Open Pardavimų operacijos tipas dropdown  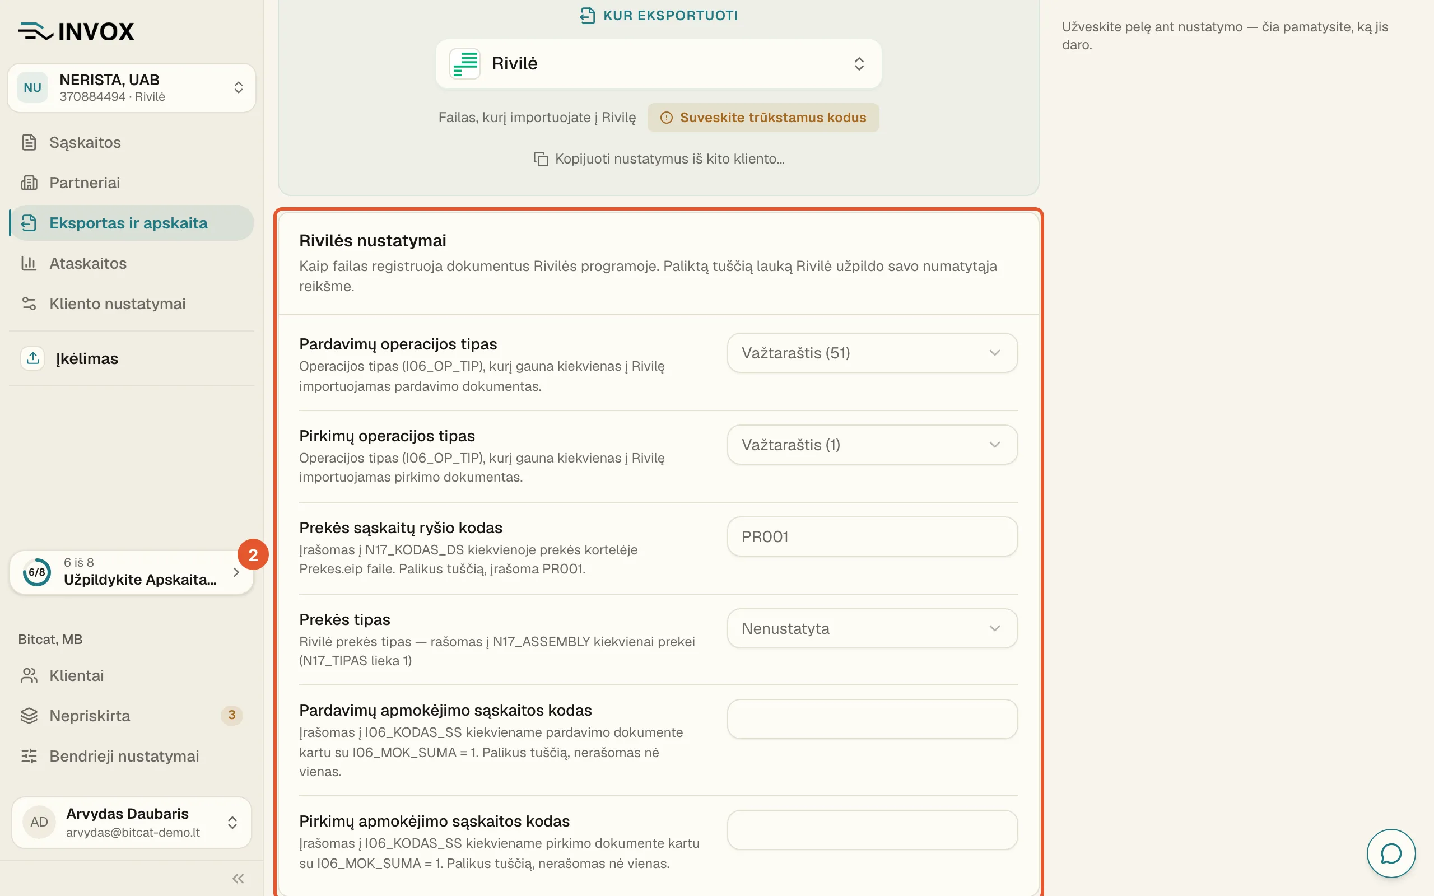872,353
